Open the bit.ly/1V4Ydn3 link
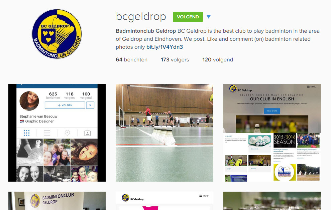The width and height of the screenshot is (331, 210). click(x=164, y=47)
